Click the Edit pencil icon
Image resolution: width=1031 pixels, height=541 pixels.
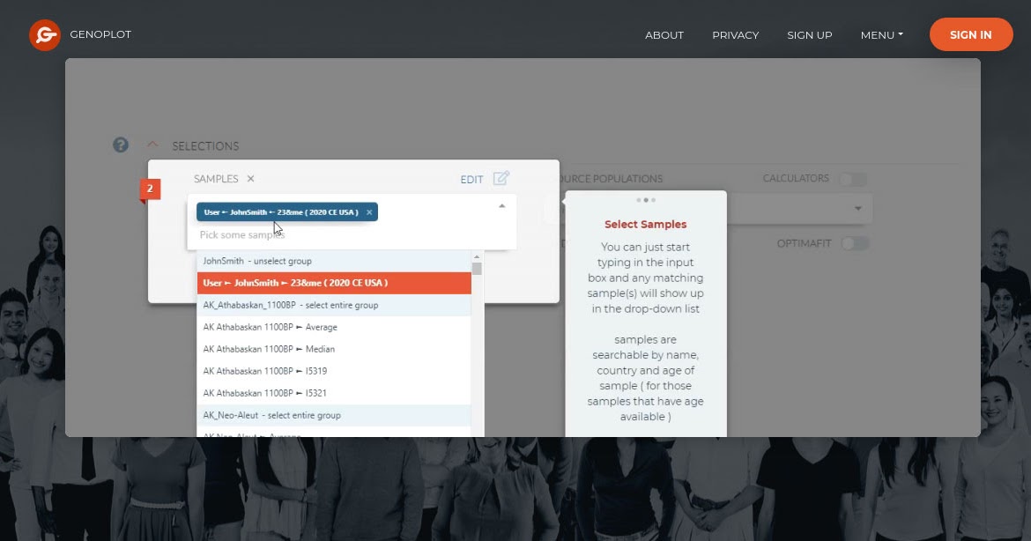click(x=500, y=177)
